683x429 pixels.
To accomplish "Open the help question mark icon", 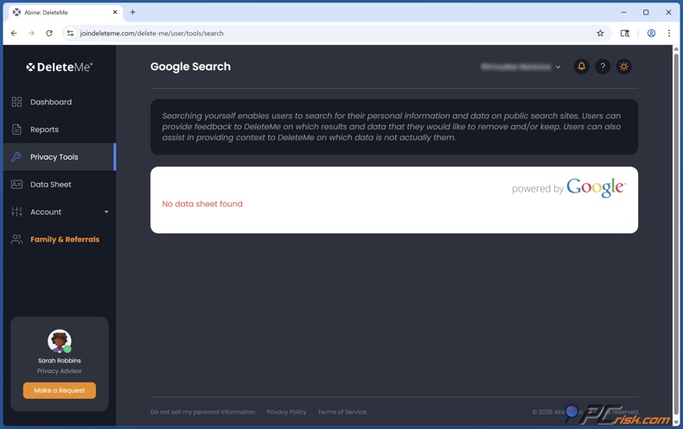I will click(x=603, y=66).
